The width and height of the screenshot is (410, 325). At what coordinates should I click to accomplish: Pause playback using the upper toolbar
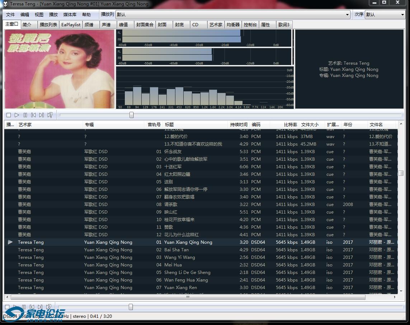(25, 115)
